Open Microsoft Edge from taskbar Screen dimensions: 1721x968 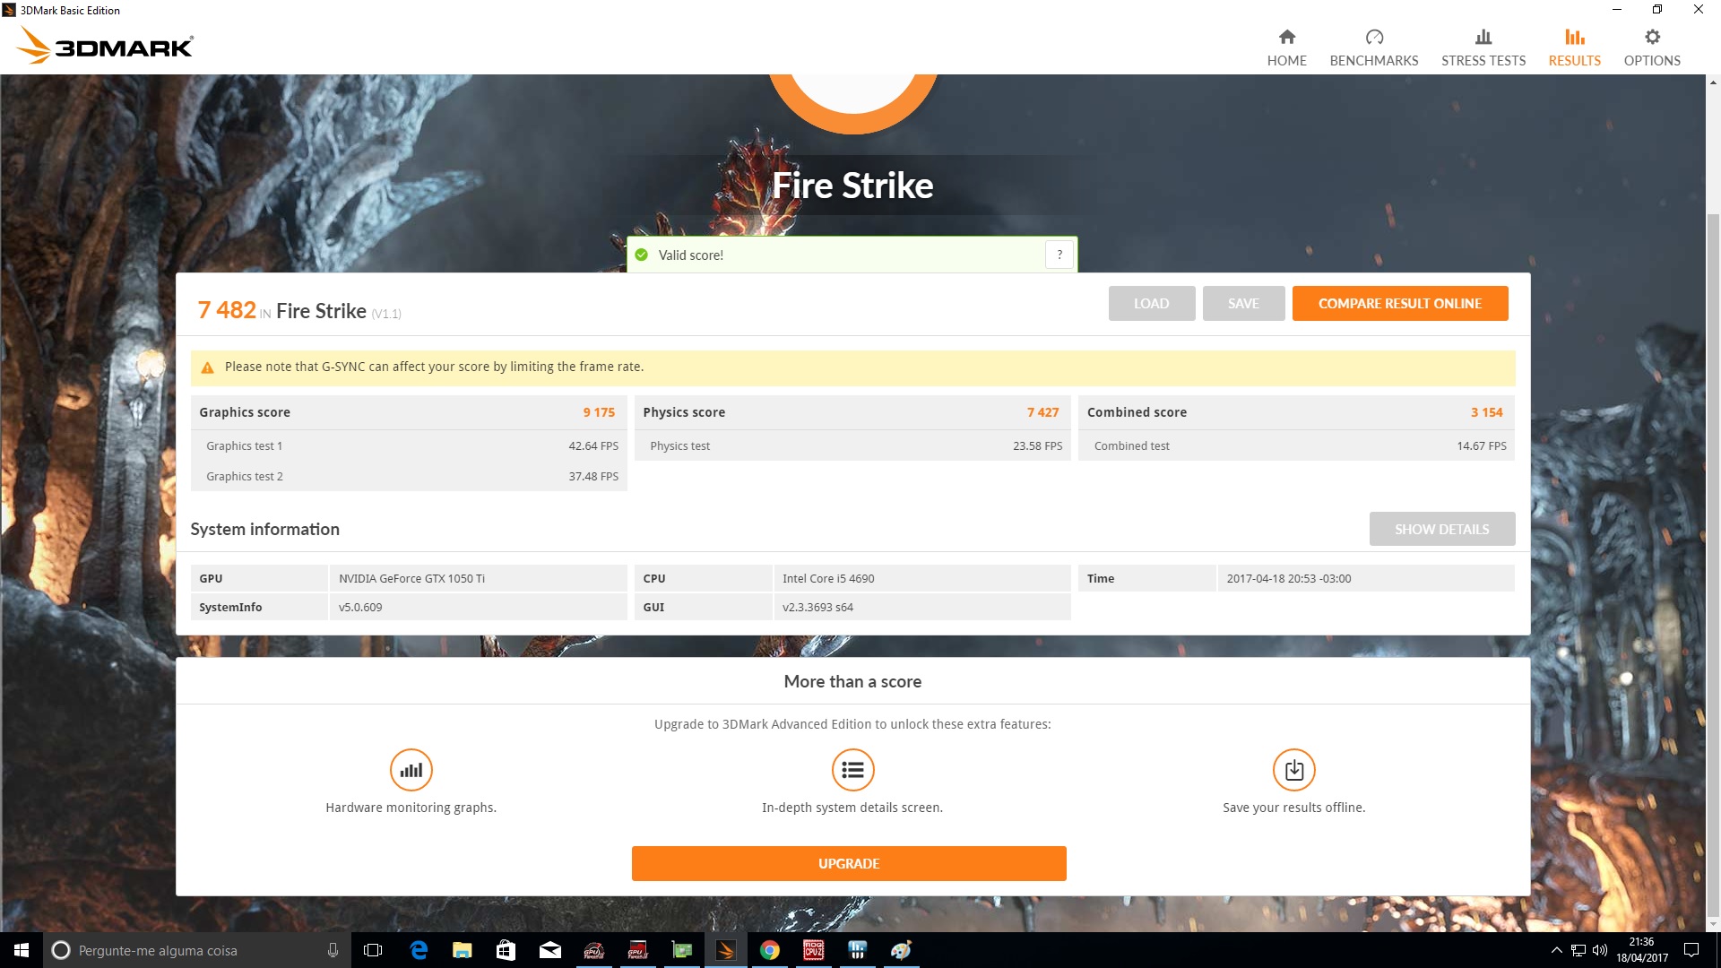coord(419,950)
